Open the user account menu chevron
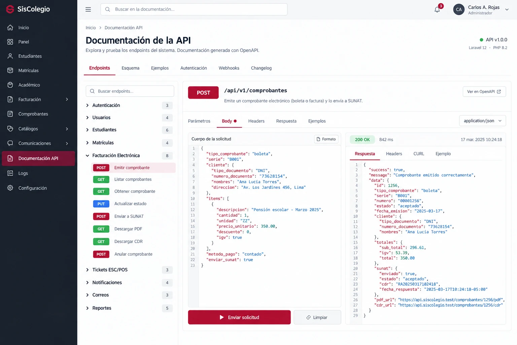The height and width of the screenshot is (345, 517). click(x=507, y=9)
